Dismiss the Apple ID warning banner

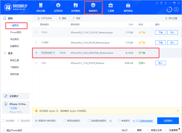click(178, 111)
